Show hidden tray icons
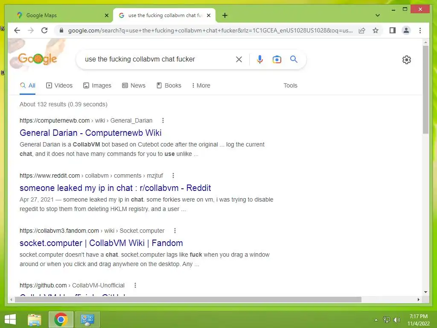The width and height of the screenshot is (437, 328). [x=376, y=319]
